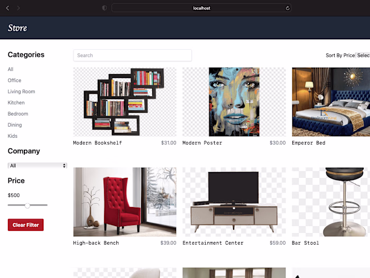Screen dimensions: 370x278
Task: Open the Modern Bookshelf image
Action: click(125, 102)
